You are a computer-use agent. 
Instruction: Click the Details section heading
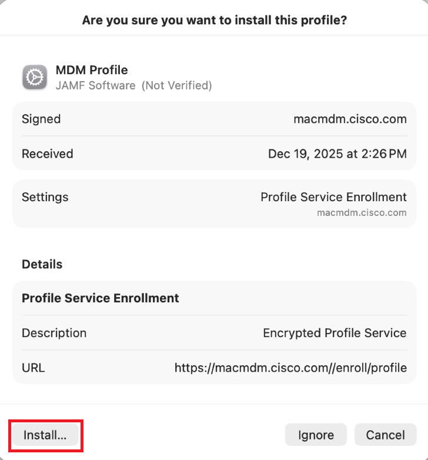tap(42, 265)
